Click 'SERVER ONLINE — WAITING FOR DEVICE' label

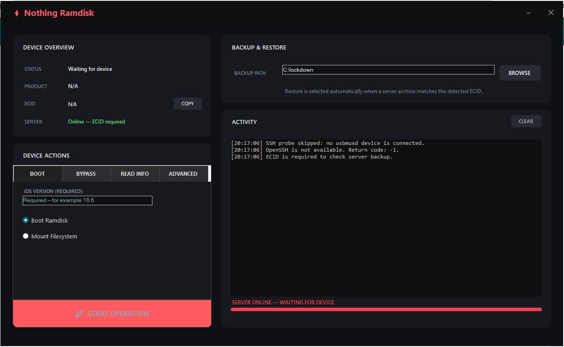(283, 302)
